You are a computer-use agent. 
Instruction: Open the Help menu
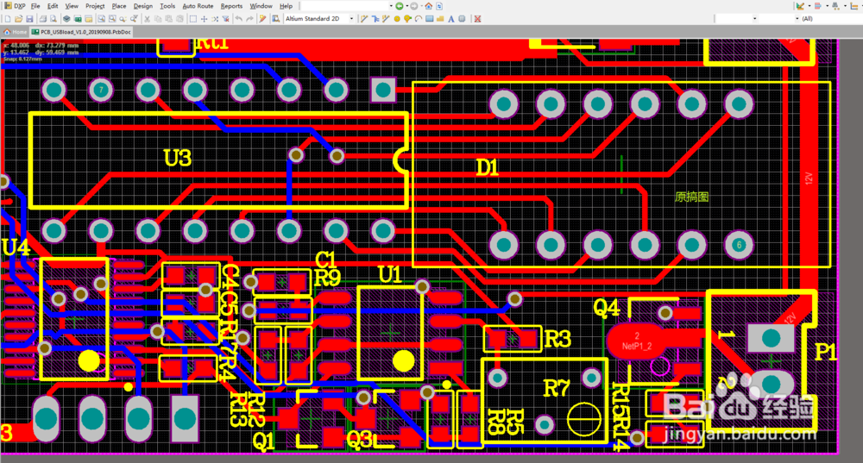(x=286, y=6)
